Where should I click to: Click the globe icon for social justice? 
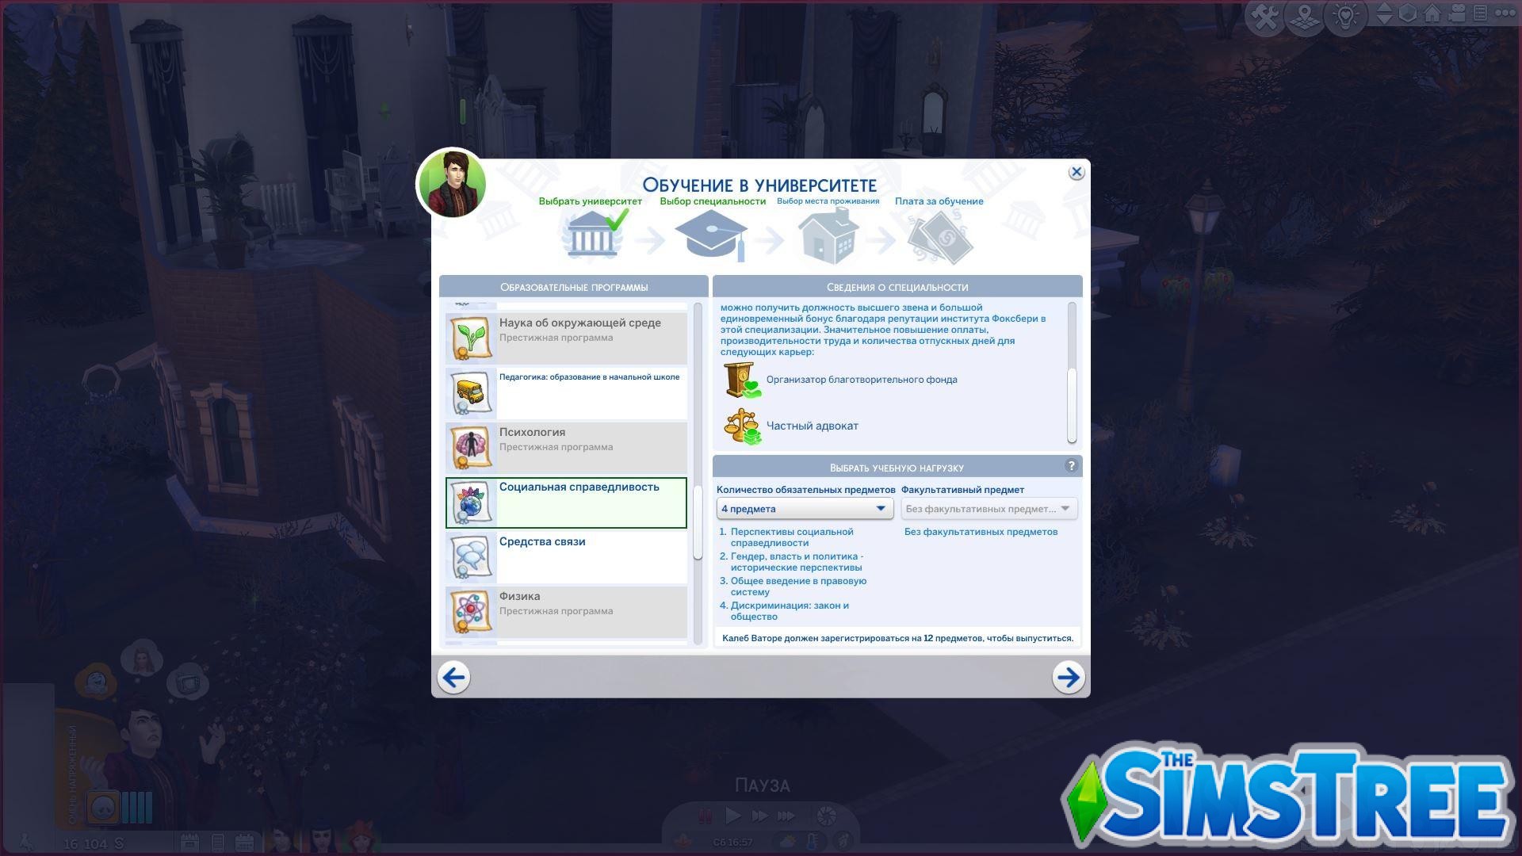pos(471,503)
